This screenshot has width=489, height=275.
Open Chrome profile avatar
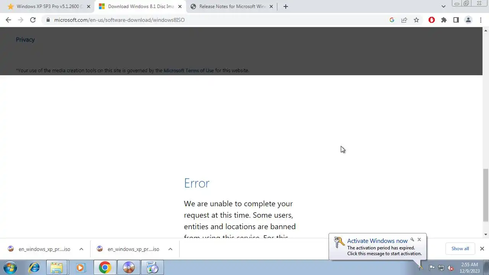click(468, 20)
